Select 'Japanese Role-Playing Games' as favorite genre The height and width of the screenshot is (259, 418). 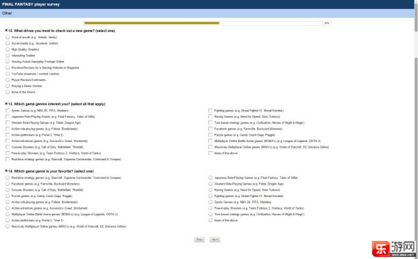(210, 178)
